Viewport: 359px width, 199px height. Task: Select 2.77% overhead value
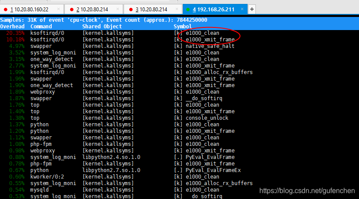point(17,66)
